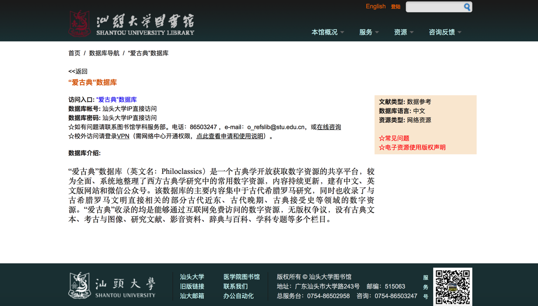Click the 数据库密码 line
The image size is (538, 306).
tap(113, 118)
